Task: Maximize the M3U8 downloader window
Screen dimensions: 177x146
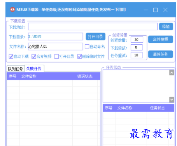Action: click(155, 10)
